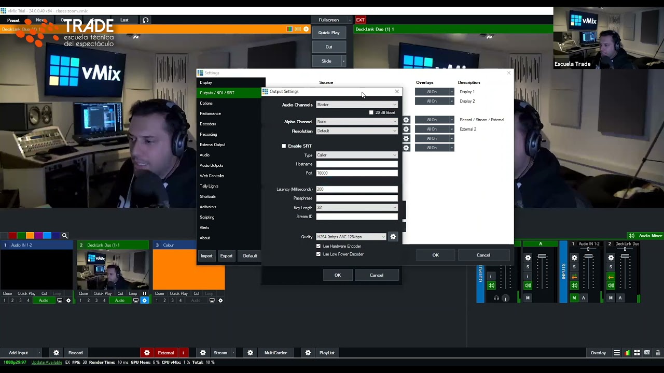Click the headphones icon in master output
664x373 pixels.
pyautogui.click(x=496, y=298)
